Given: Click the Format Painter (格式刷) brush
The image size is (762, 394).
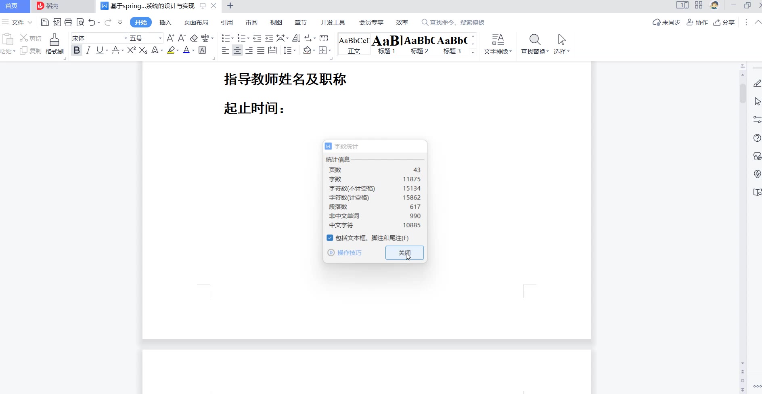Looking at the screenshot, I should pyautogui.click(x=54, y=44).
